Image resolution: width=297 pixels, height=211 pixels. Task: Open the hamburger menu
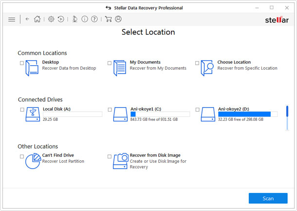12,19
